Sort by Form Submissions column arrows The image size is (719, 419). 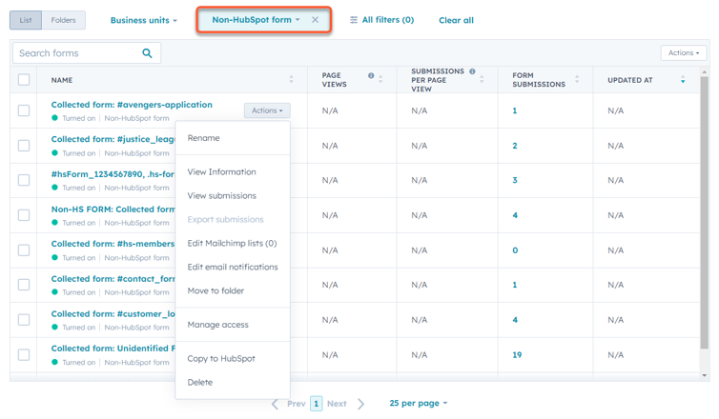(577, 79)
